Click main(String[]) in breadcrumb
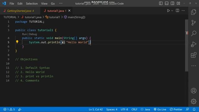The image size is (199, 112). (x=76, y=17)
